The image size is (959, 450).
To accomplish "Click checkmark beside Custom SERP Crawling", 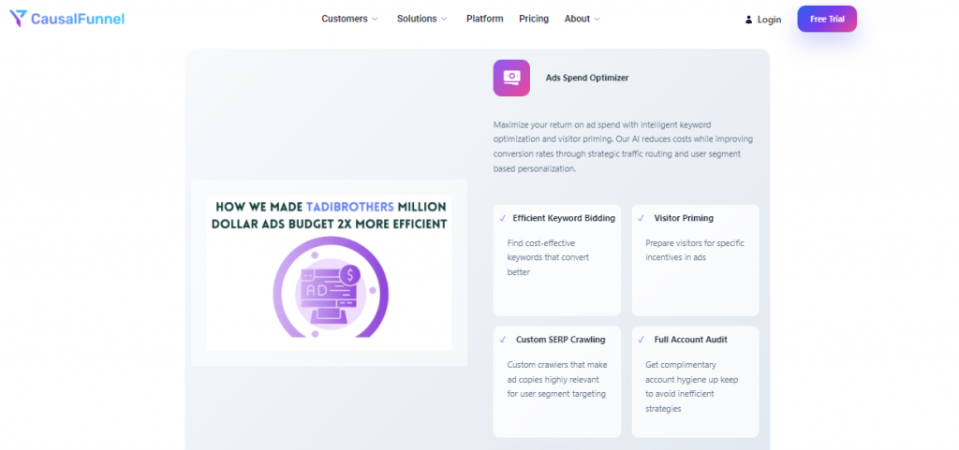I will tap(503, 340).
